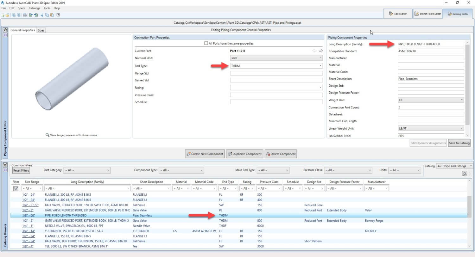
Task: Click the Open folder icon in the toolbar
Action: pyautogui.click(x=7, y=15)
